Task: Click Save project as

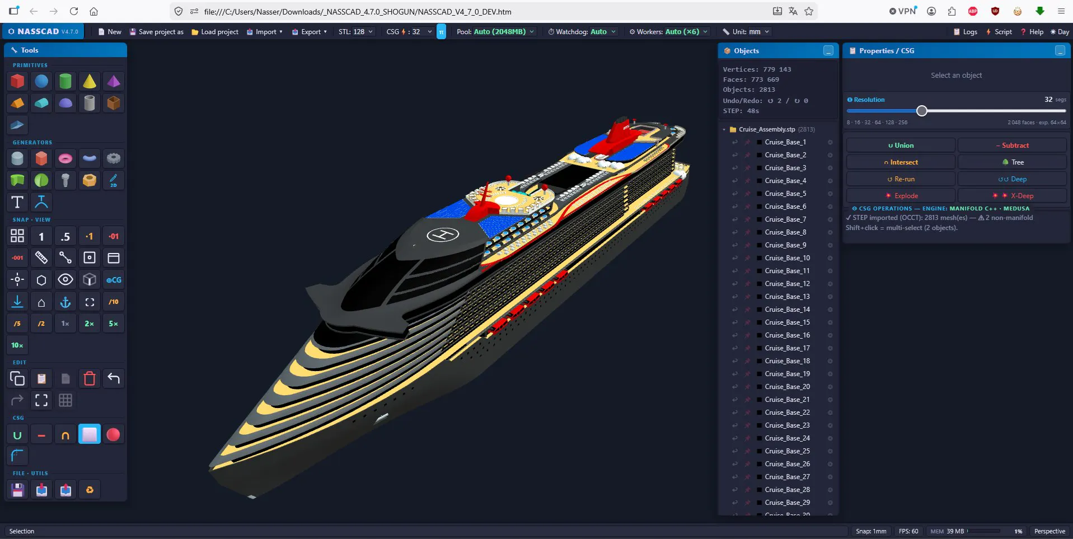Action: click(x=157, y=32)
